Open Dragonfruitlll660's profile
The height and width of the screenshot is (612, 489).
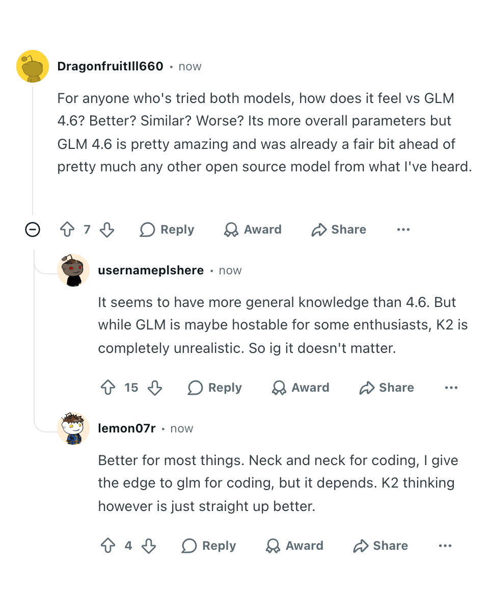pos(110,66)
